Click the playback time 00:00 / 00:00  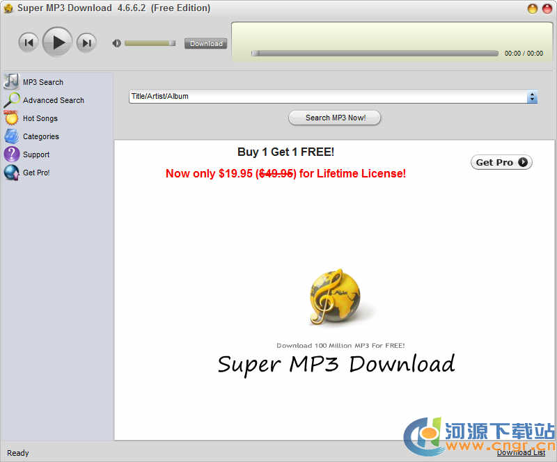(524, 54)
